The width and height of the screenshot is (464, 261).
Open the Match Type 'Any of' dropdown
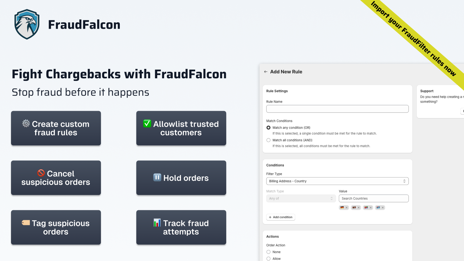(x=301, y=199)
